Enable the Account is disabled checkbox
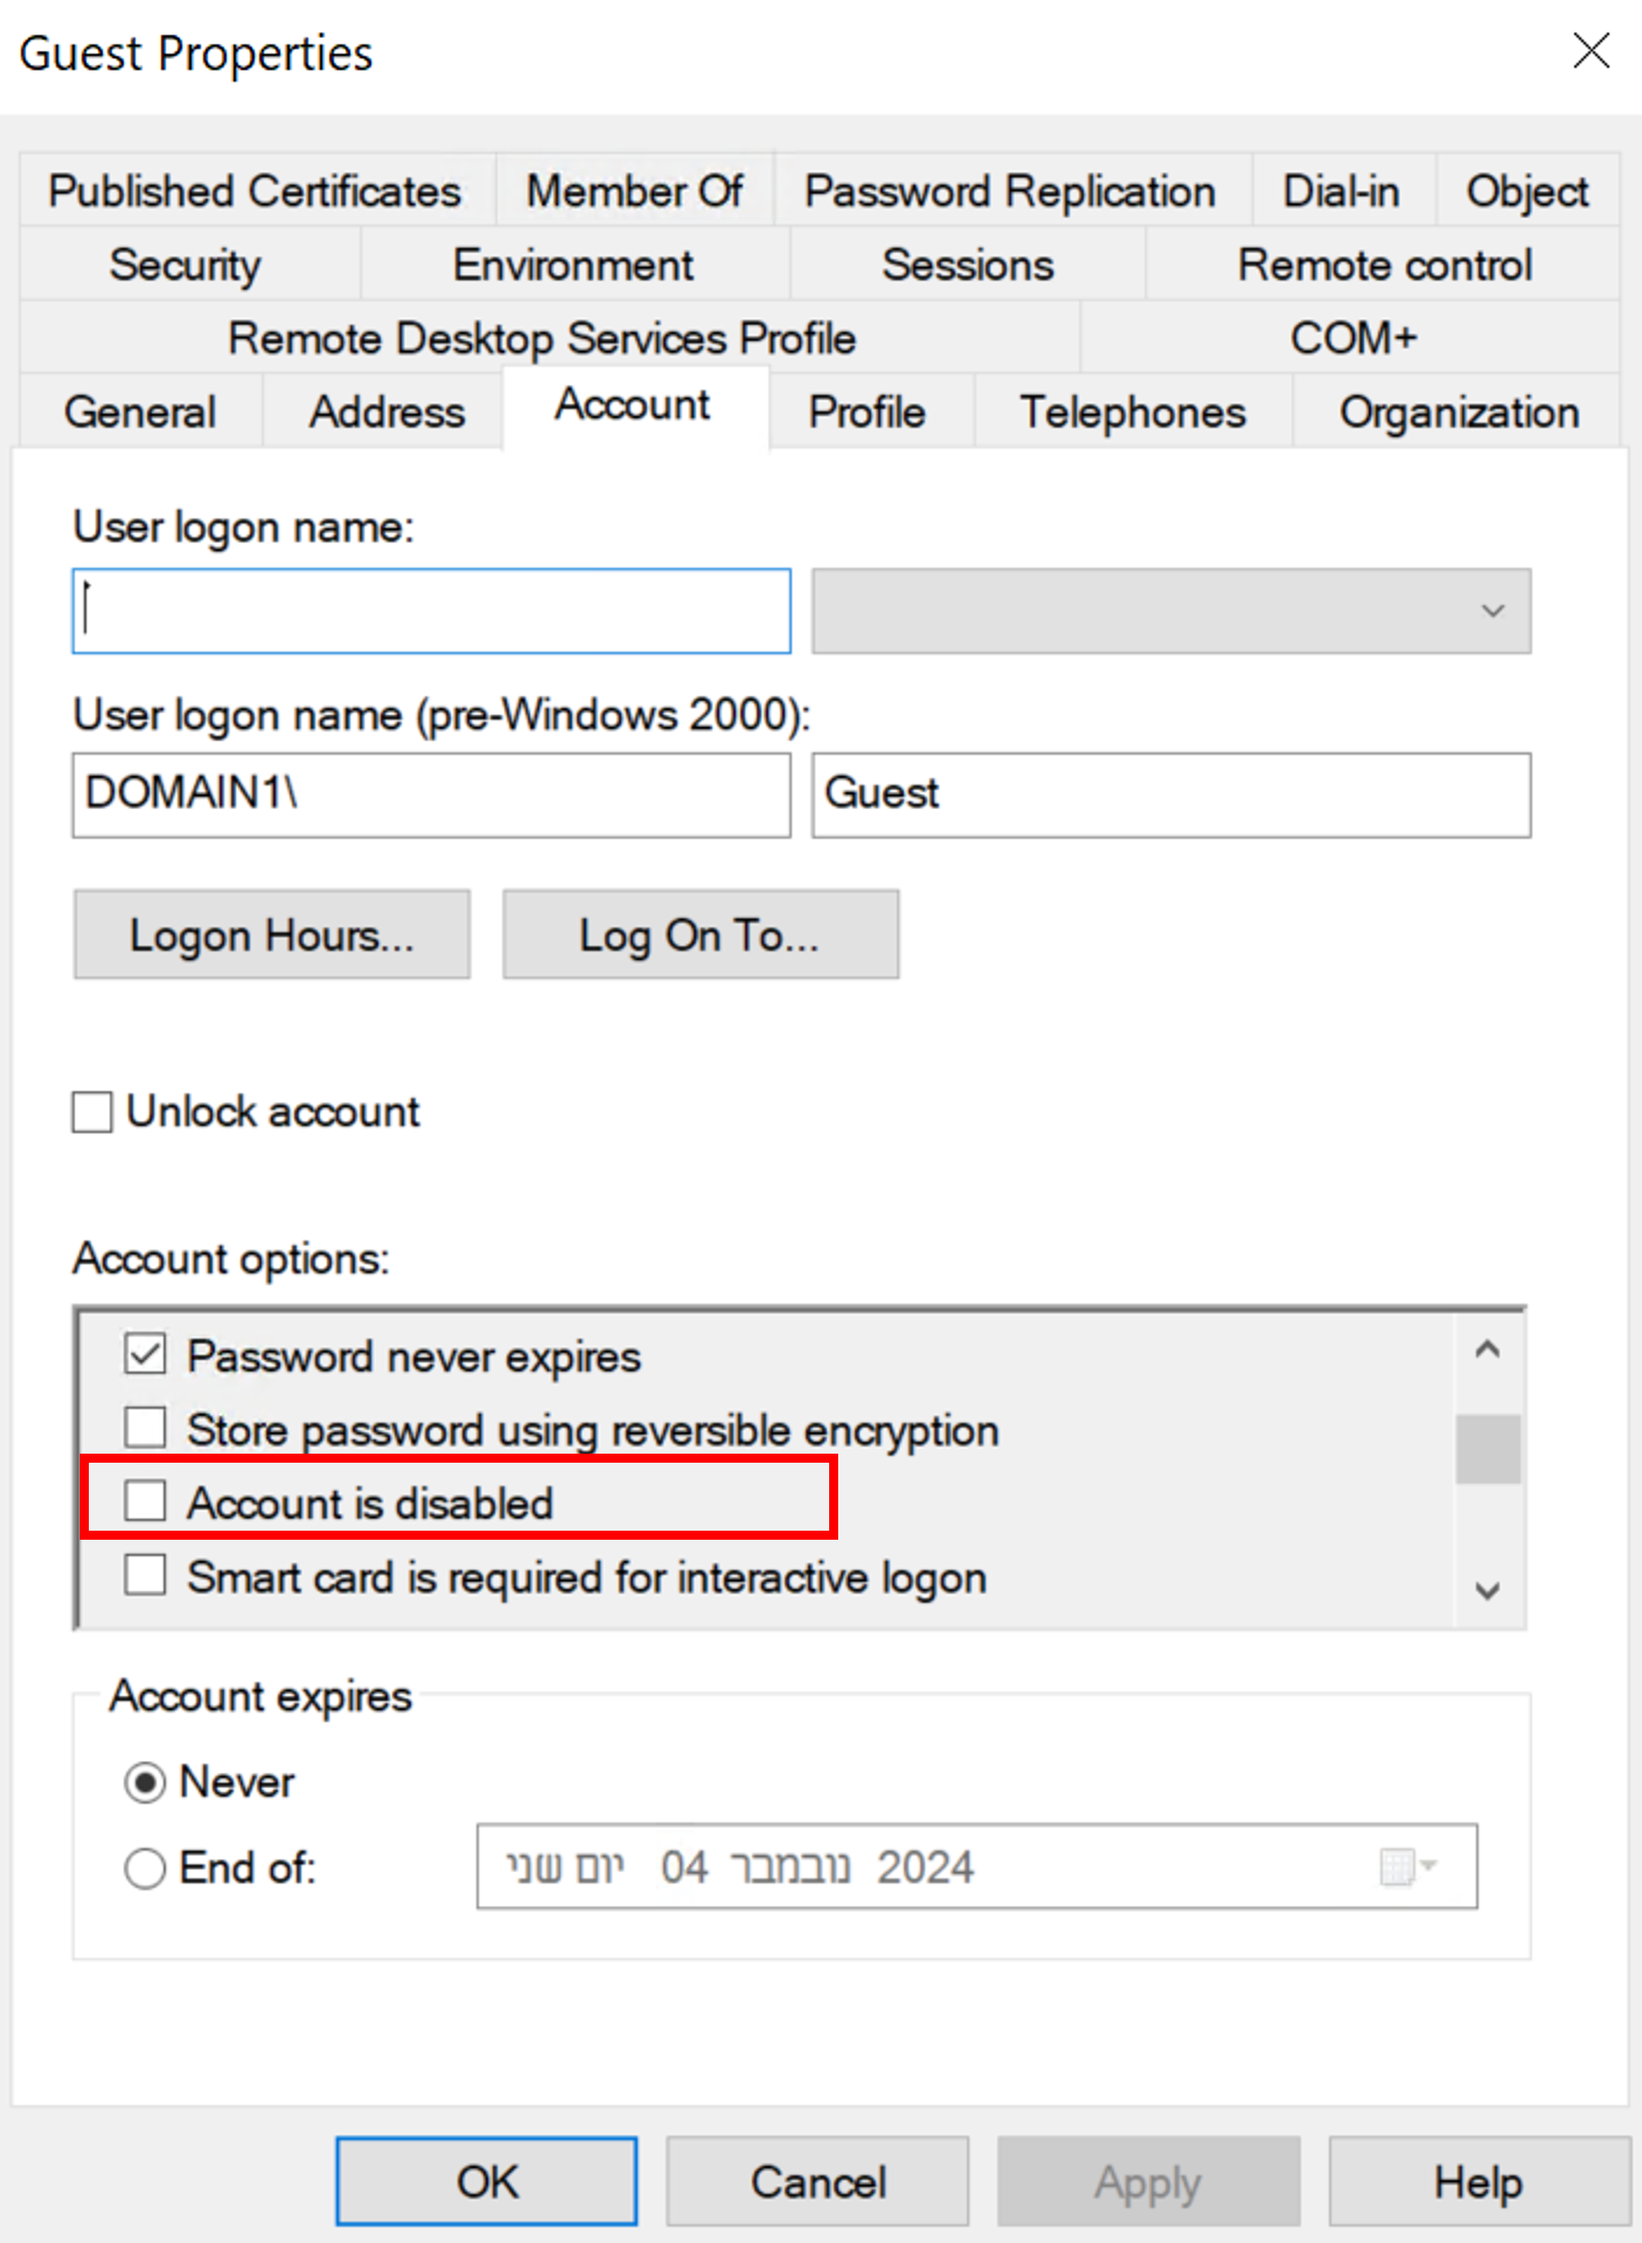Image resolution: width=1642 pixels, height=2243 pixels. (x=145, y=1503)
